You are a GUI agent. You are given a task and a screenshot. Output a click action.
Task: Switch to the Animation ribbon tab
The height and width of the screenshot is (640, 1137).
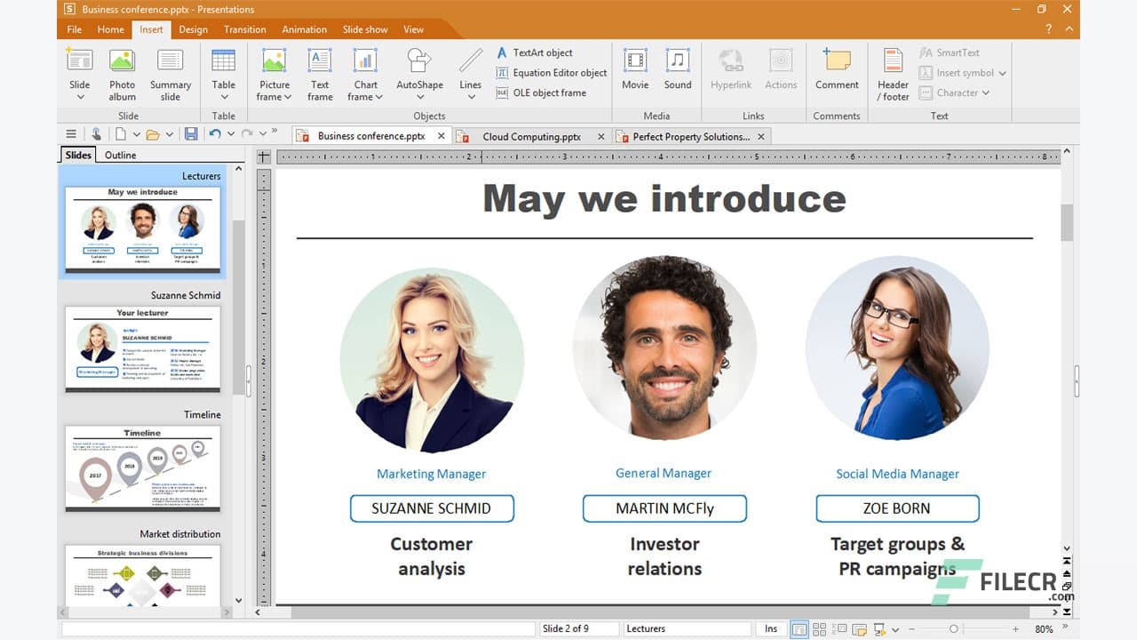click(x=304, y=28)
